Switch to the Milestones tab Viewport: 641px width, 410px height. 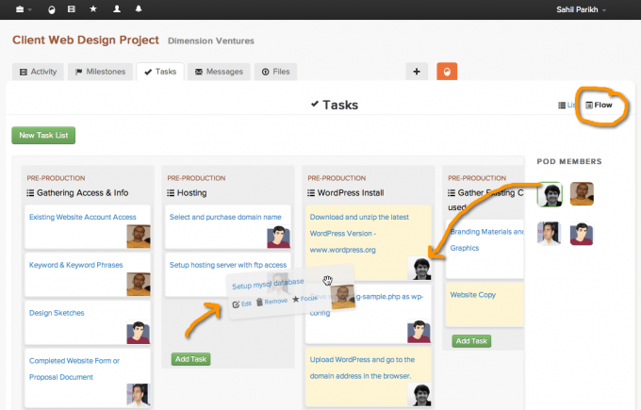pos(100,72)
